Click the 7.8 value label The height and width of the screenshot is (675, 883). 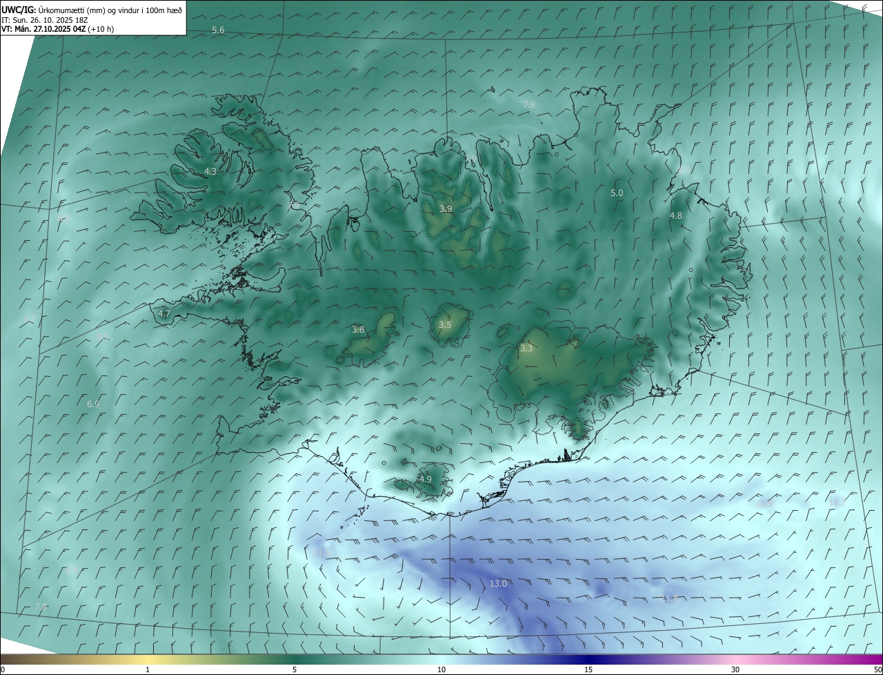pos(41,607)
